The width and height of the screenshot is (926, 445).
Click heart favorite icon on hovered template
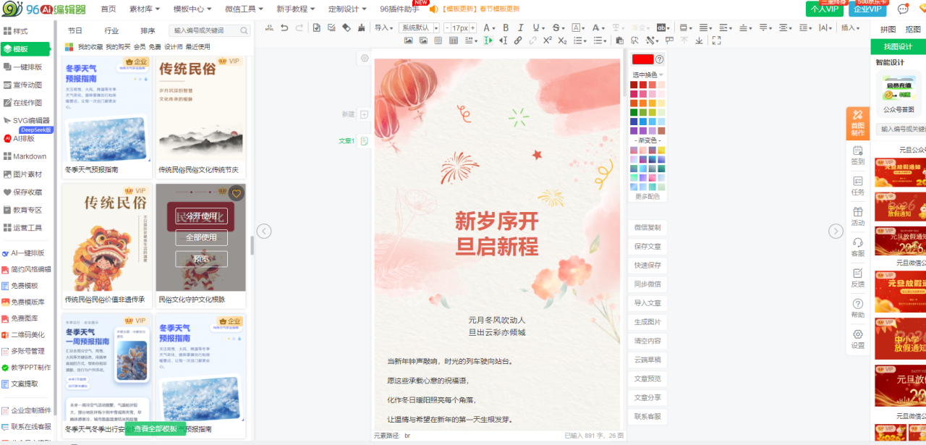[236, 194]
